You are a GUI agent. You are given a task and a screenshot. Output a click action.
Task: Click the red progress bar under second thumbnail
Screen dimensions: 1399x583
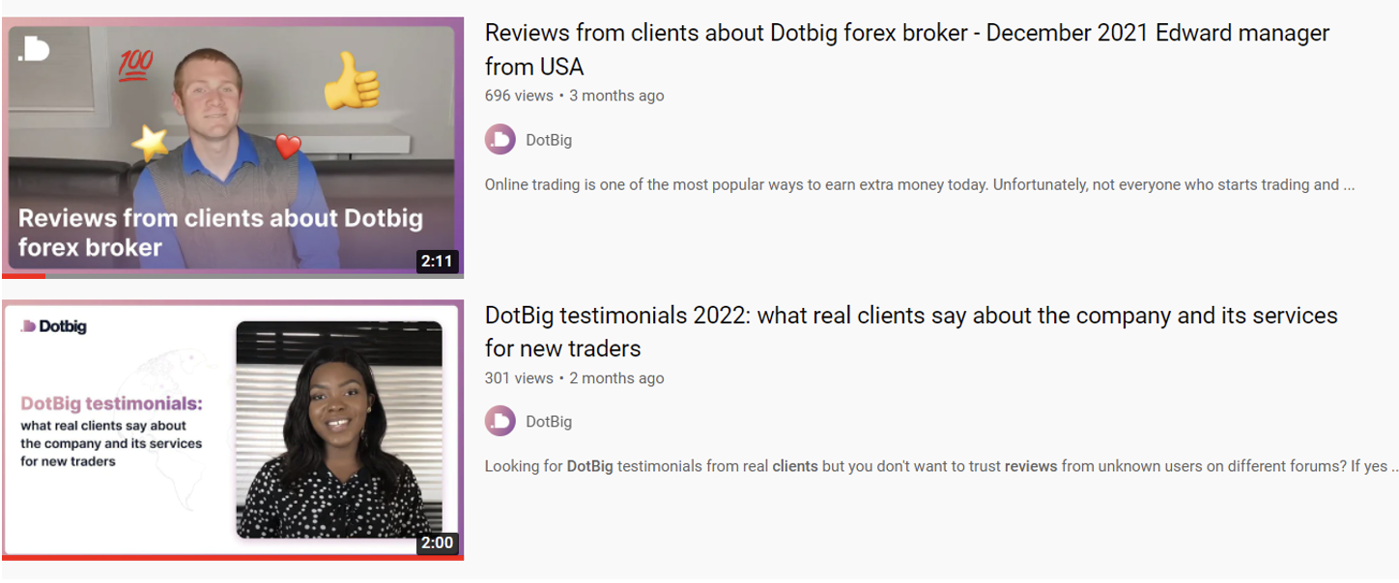coord(233,558)
